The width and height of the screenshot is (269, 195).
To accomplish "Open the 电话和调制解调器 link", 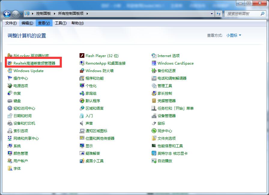I will point(172,78).
